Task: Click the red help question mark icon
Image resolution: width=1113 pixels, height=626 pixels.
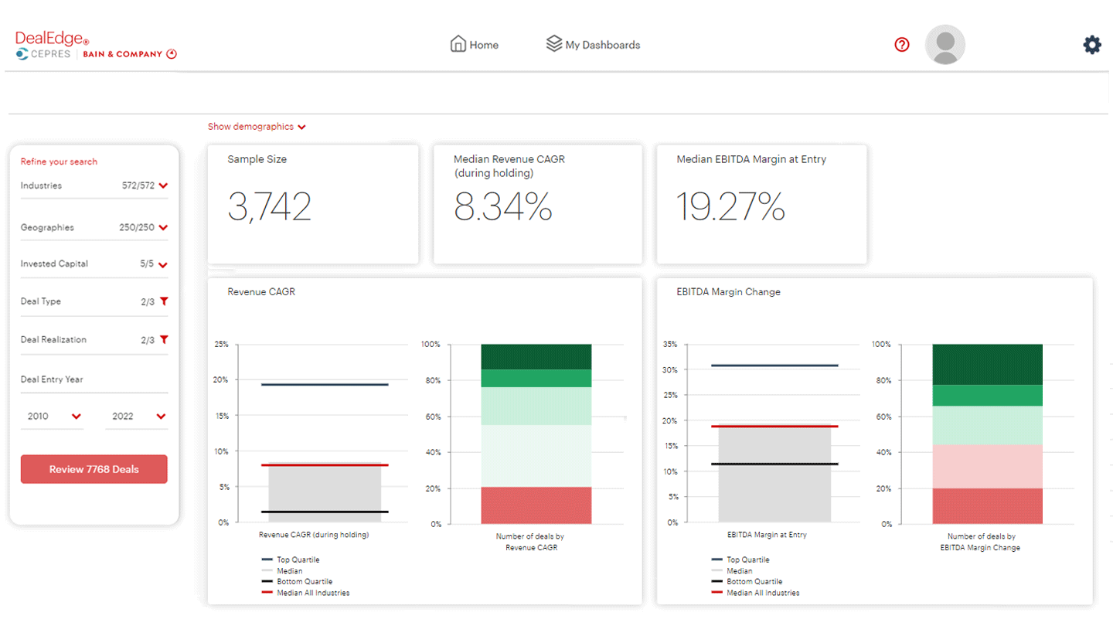Action: click(901, 45)
